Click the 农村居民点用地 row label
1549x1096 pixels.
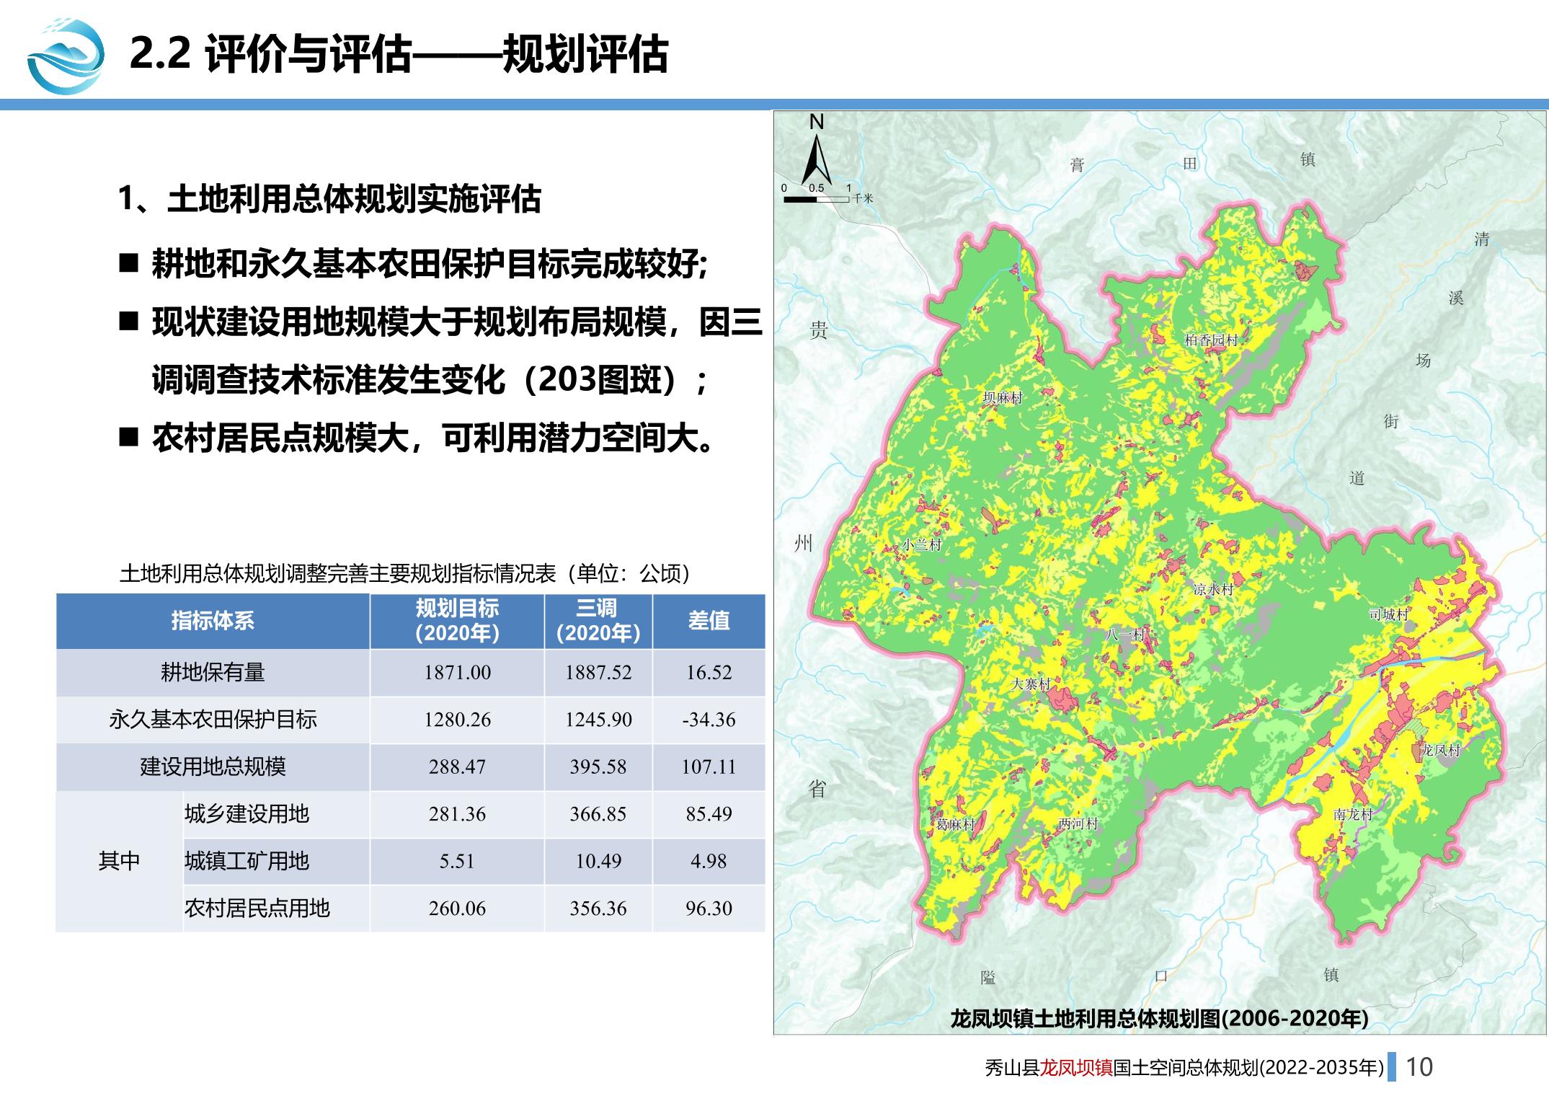coord(257,908)
